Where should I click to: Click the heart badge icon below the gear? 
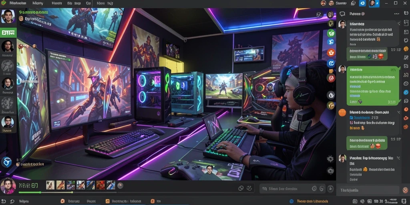pyautogui.click(x=330, y=171)
